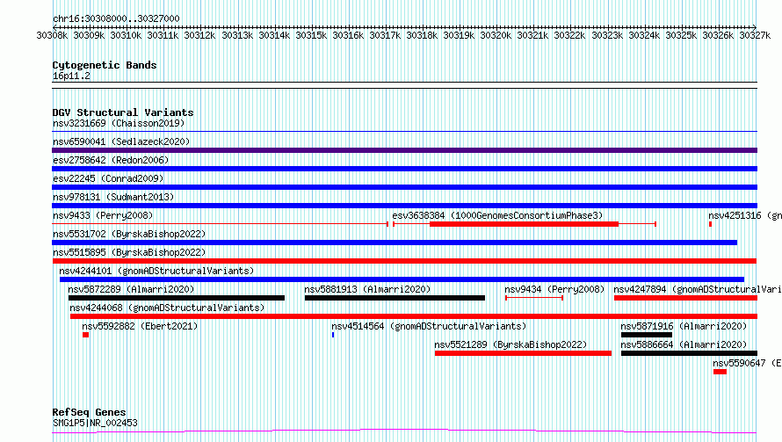782x442 pixels.
Task: Click the 30308k ruler position
Action: pyautogui.click(x=52, y=35)
